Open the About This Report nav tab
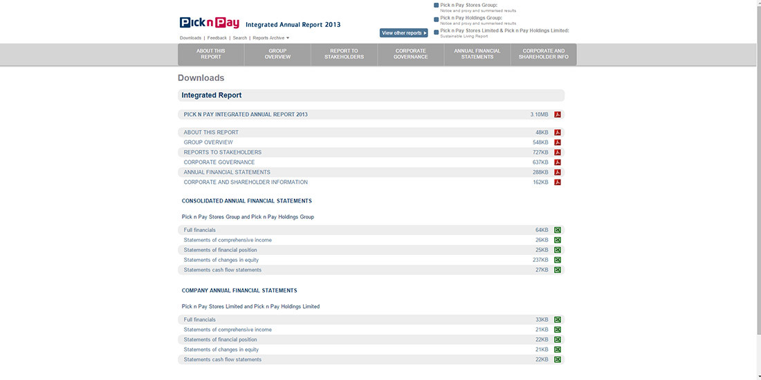 click(x=210, y=54)
